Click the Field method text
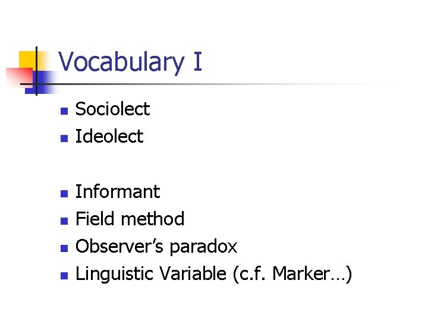This screenshot has height=321, width=428. click(130, 219)
